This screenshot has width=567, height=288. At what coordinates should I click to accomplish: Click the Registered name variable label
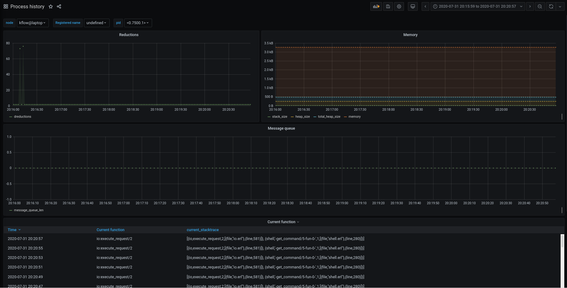(68, 23)
